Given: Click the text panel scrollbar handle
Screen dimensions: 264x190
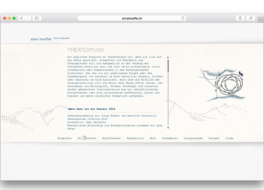Looking at the screenshot, I should coord(168,66).
